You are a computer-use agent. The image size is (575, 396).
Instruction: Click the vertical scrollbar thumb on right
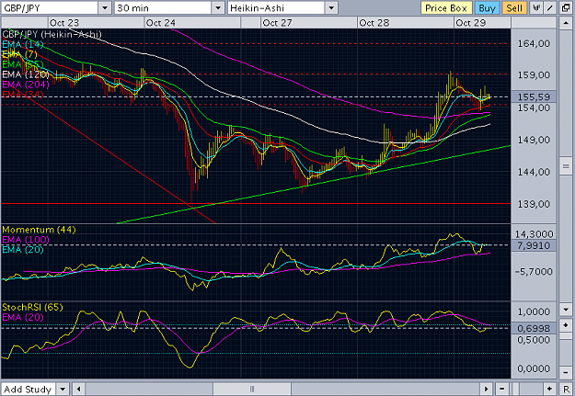[x=566, y=166]
